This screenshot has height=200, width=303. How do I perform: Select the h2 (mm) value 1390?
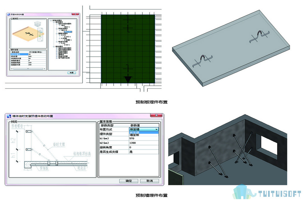point(144,143)
